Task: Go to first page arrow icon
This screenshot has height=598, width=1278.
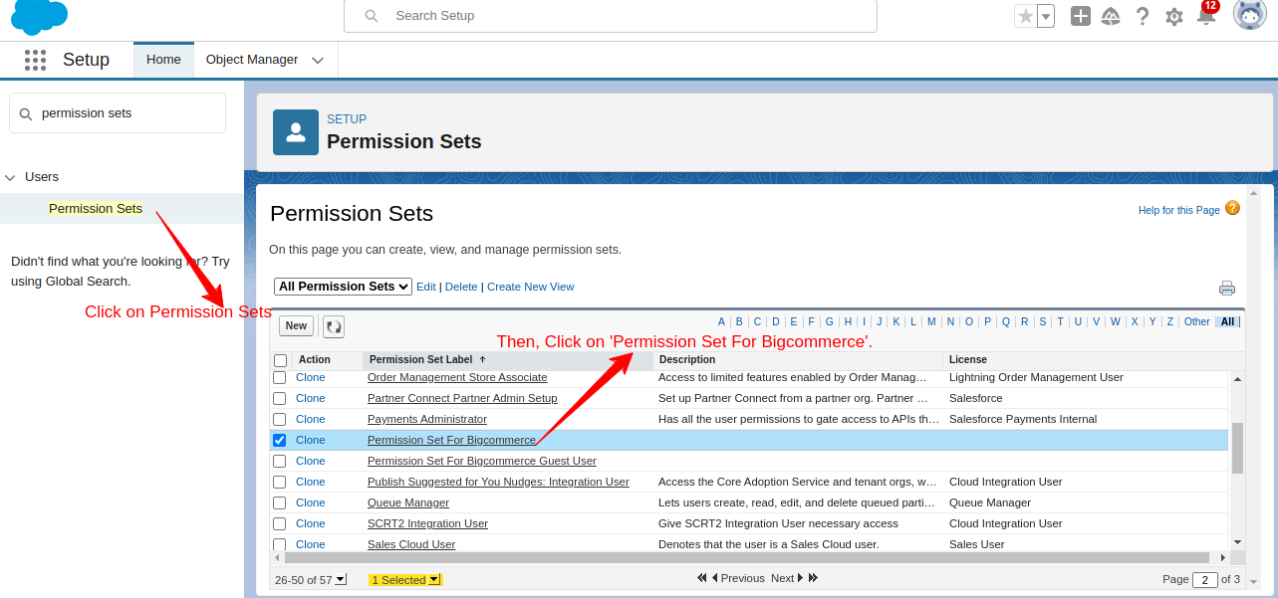Action: click(702, 578)
